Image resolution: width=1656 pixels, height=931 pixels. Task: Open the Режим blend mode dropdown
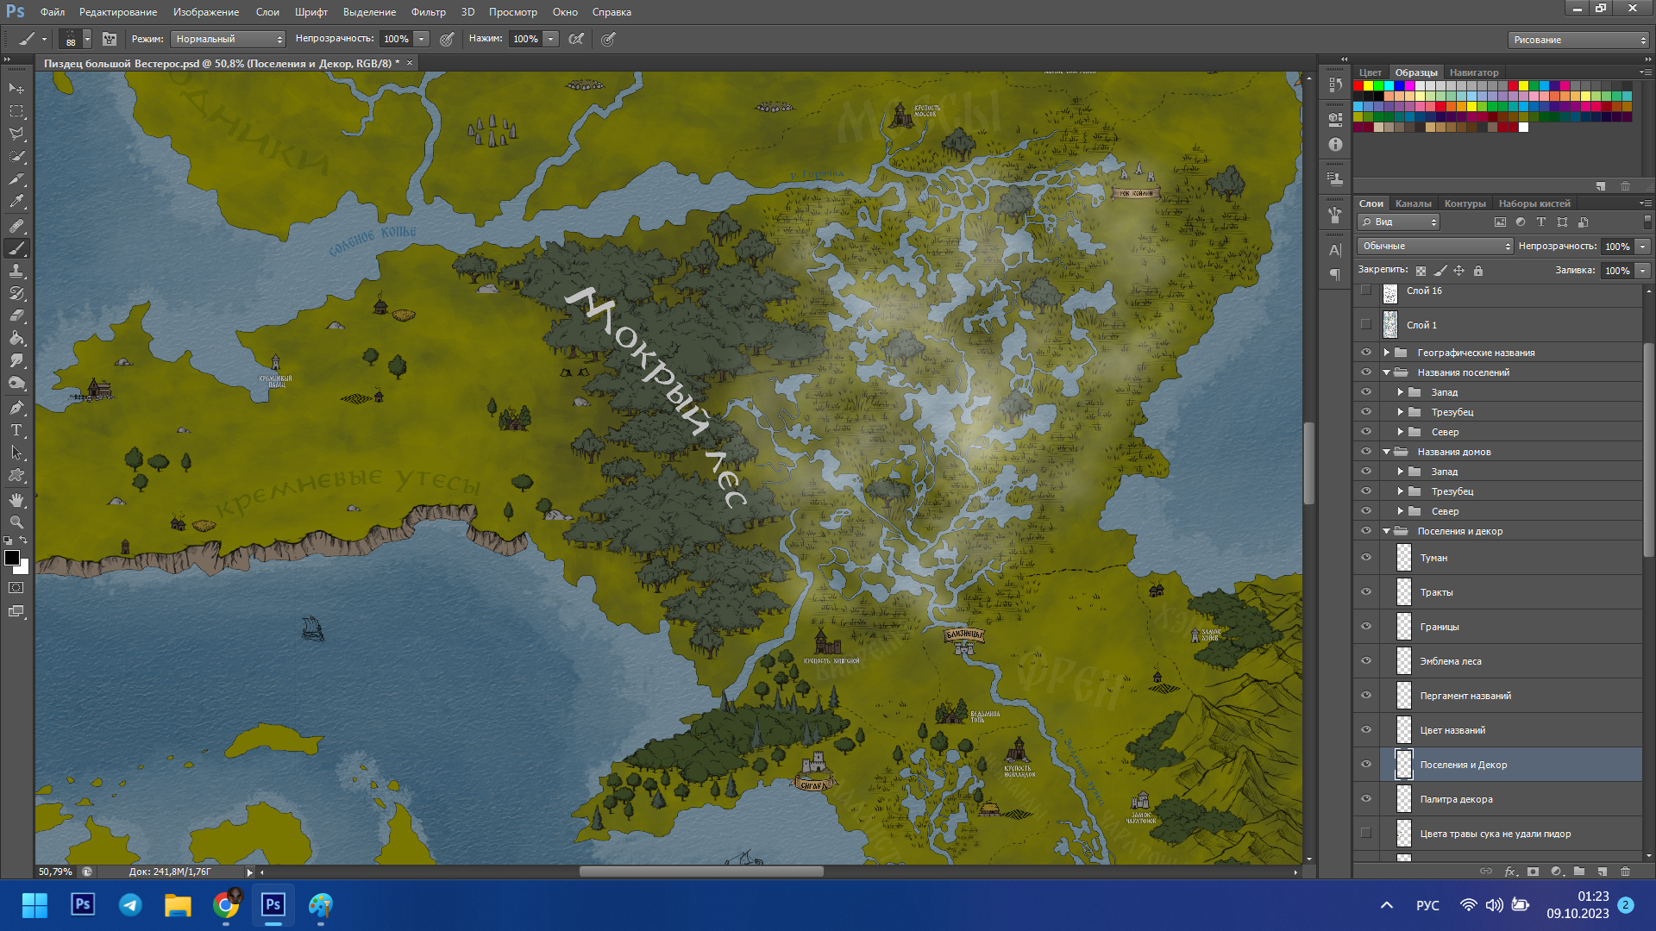pos(228,39)
